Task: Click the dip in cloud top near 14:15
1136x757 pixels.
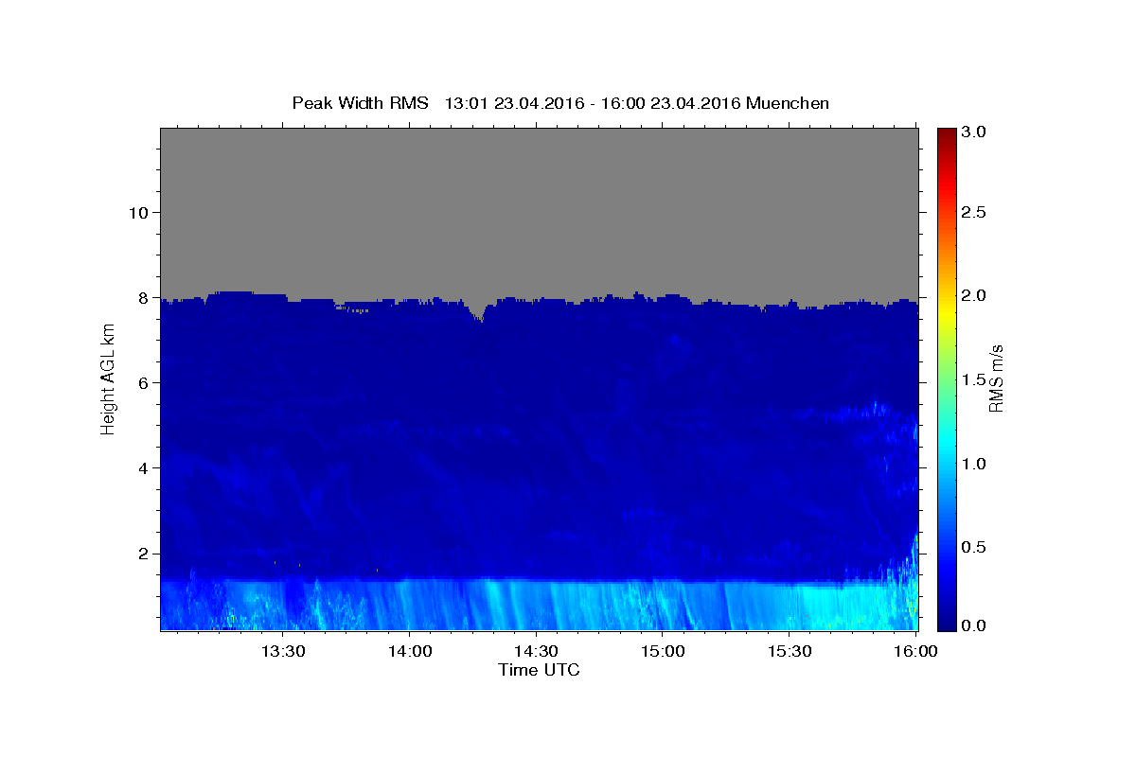Action: (x=481, y=312)
